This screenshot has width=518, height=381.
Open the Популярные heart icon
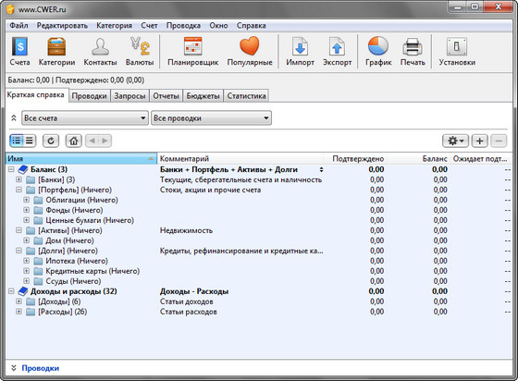coord(250,46)
